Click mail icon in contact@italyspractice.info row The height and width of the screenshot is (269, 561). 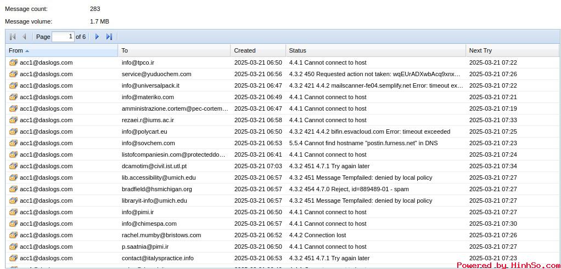(x=13, y=258)
